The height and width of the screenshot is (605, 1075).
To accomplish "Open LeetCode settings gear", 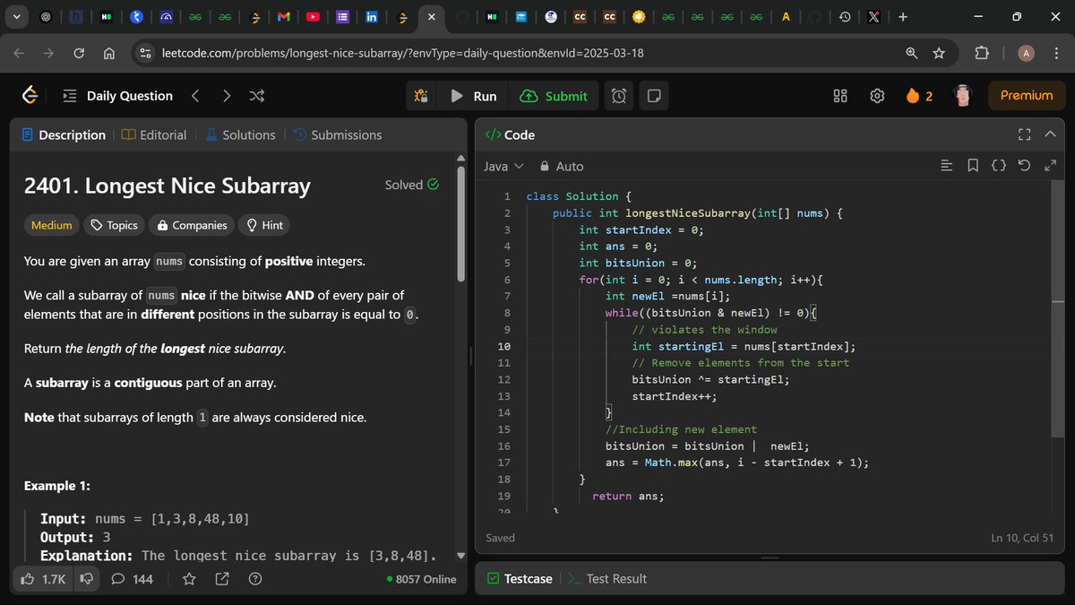I will (x=877, y=96).
